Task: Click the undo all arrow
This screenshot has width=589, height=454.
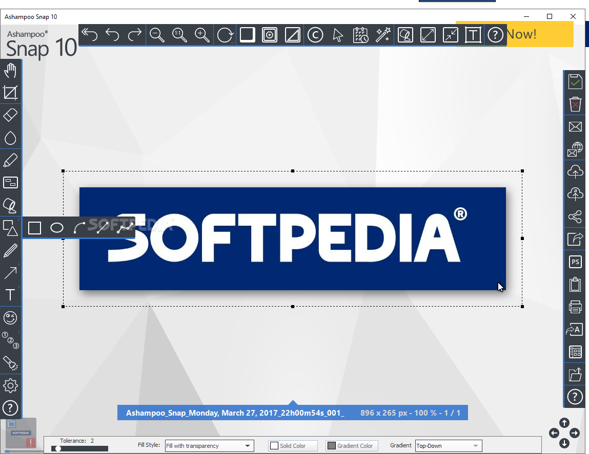Action: click(x=89, y=35)
